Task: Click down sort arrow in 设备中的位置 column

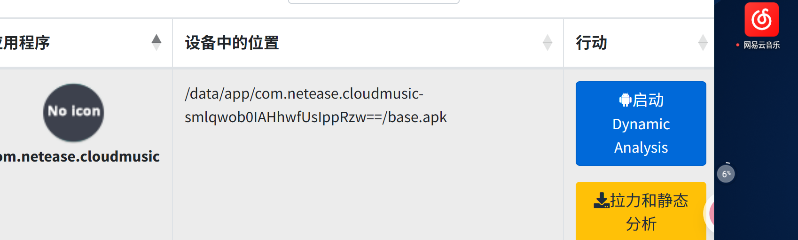Action: 548,47
